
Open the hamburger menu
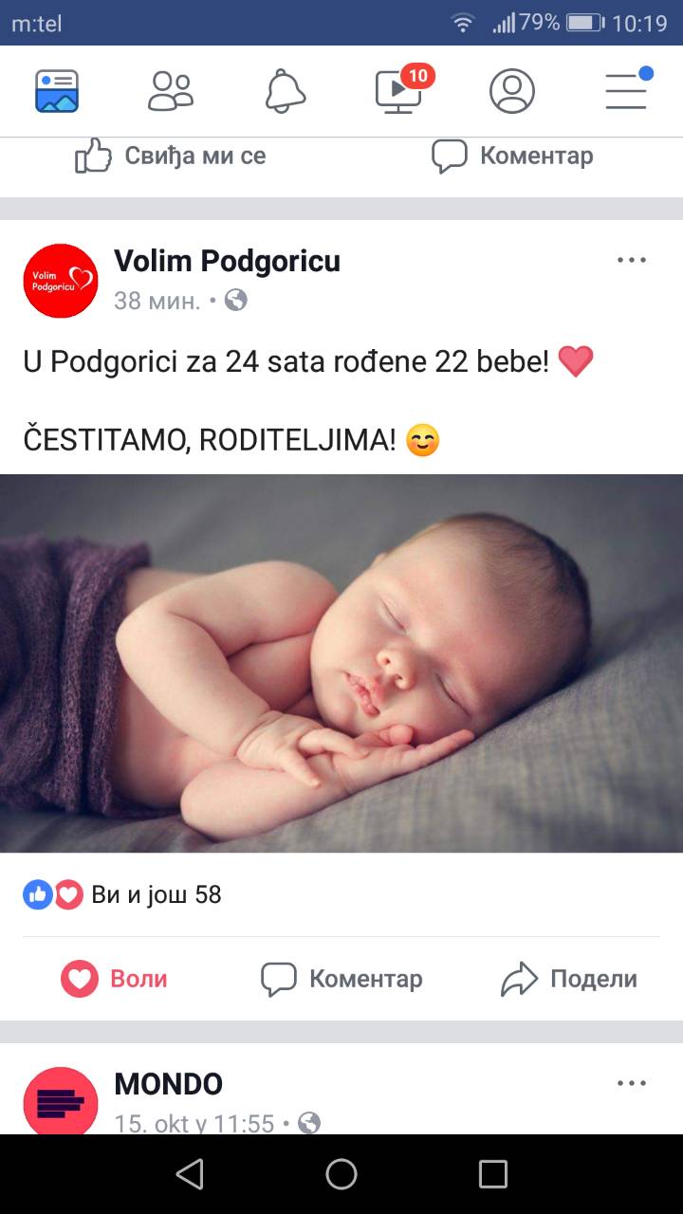point(628,88)
